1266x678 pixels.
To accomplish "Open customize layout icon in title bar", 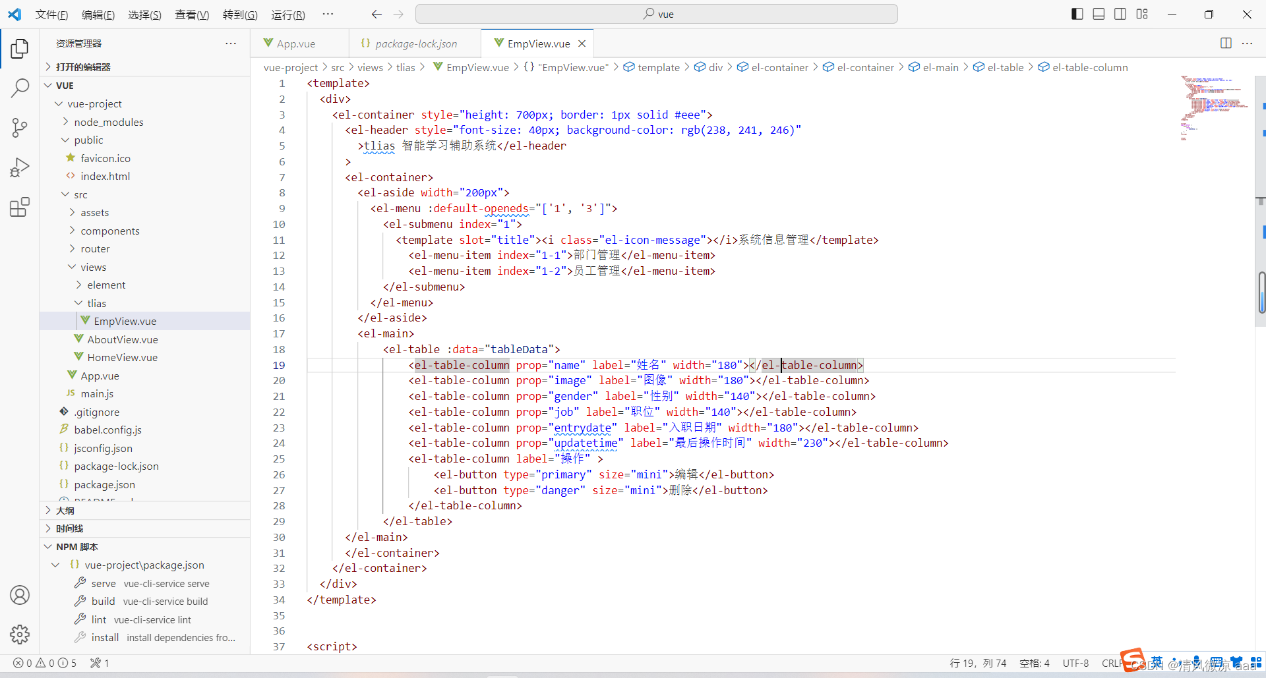I will [x=1142, y=14].
